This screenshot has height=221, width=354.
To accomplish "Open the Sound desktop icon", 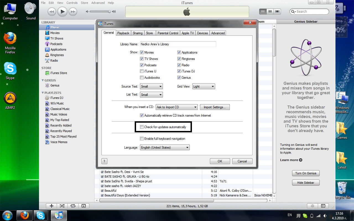I will tap(31, 11).
